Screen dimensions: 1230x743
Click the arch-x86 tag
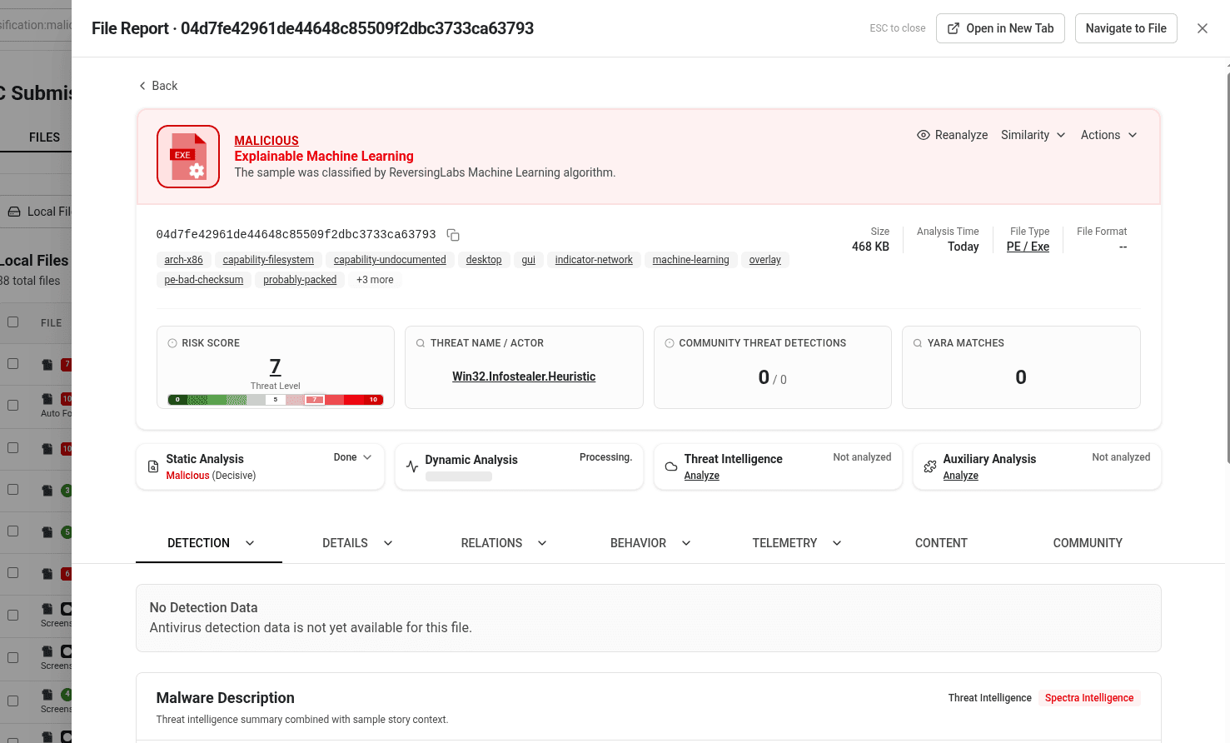[x=183, y=260]
